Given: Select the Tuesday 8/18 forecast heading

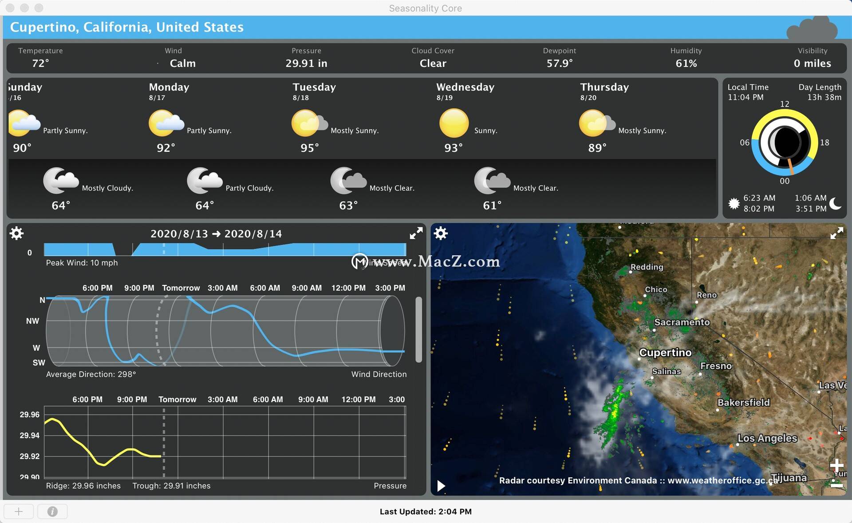Looking at the screenshot, I should pos(314,91).
